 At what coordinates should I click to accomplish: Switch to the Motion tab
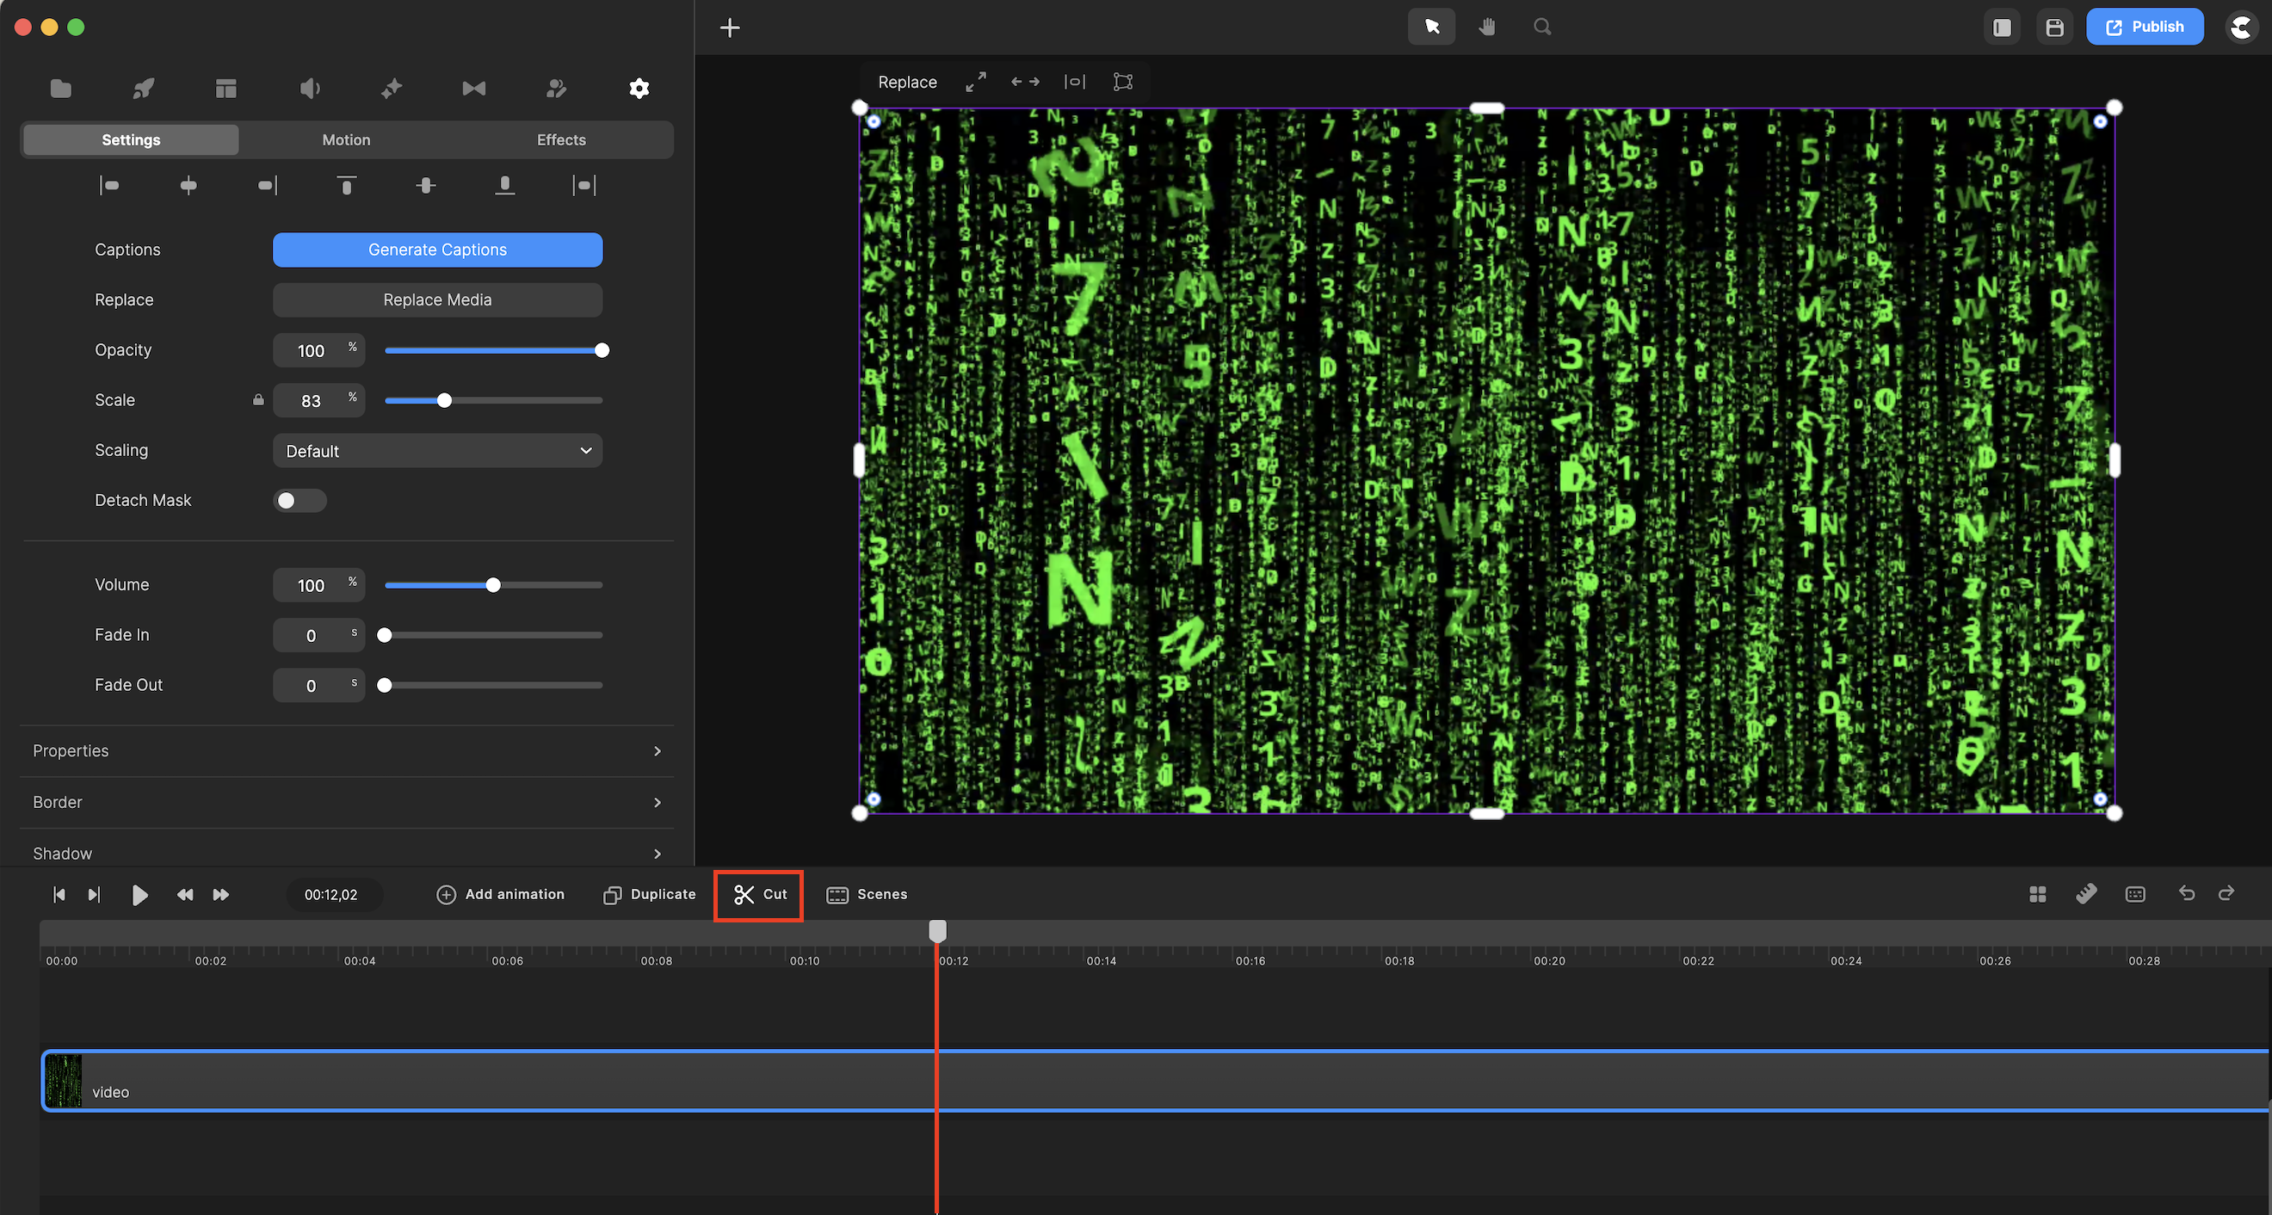point(347,139)
